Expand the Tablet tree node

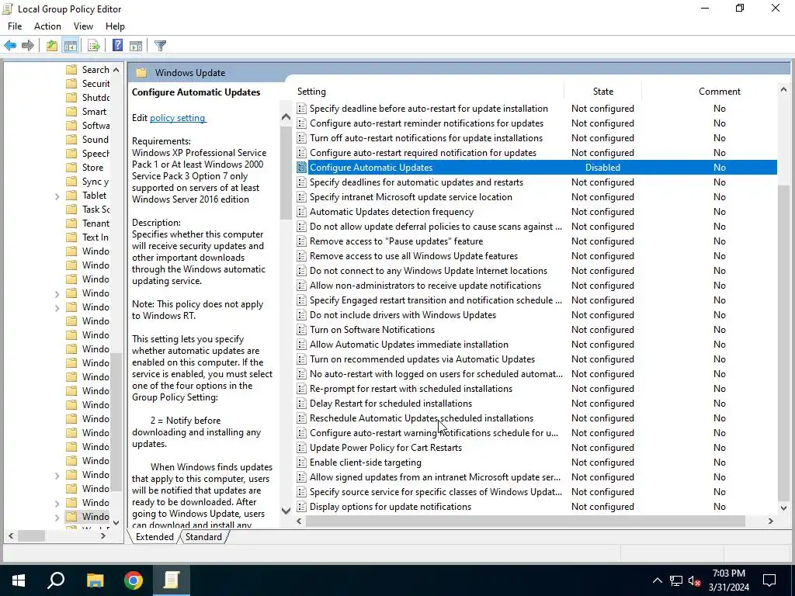click(x=57, y=196)
